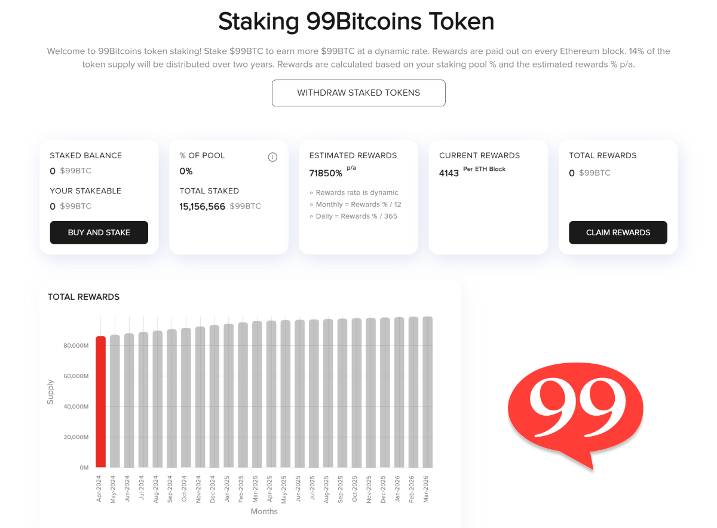Click the Months axis label below the chart
The width and height of the screenshot is (717, 528).
click(264, 511)
